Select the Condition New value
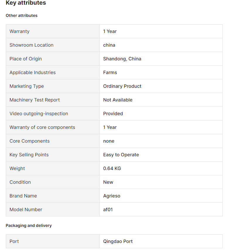 pyautogui.click(x=108, y=182)
